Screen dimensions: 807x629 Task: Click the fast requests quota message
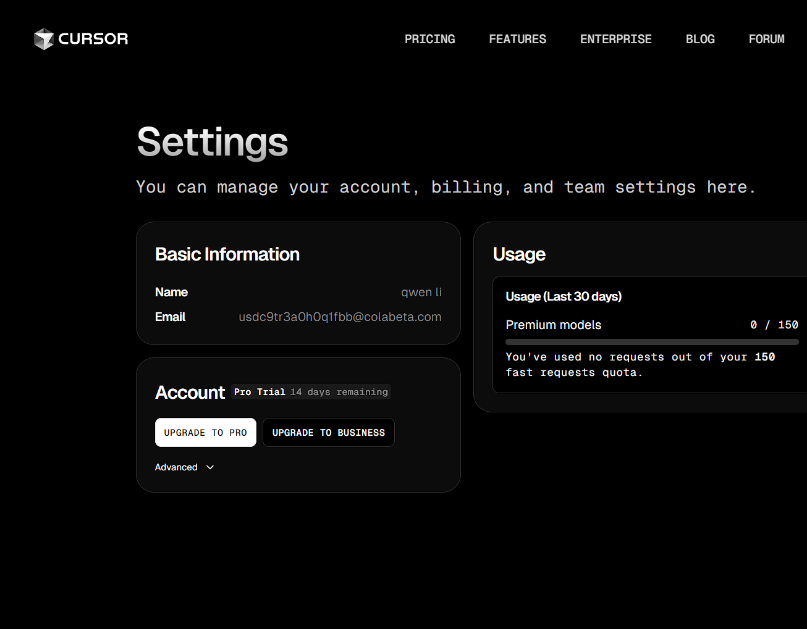tap(640, 365)
